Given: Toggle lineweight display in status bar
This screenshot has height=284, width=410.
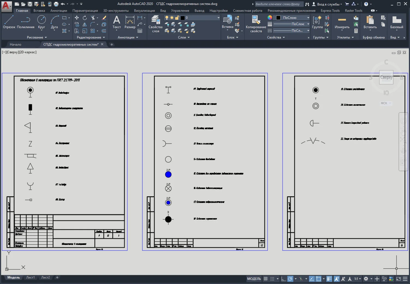Looking at the screenshot, I should [329, 279].
